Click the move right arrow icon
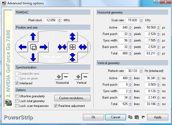The image size is (172, 125). pos(43,47)
